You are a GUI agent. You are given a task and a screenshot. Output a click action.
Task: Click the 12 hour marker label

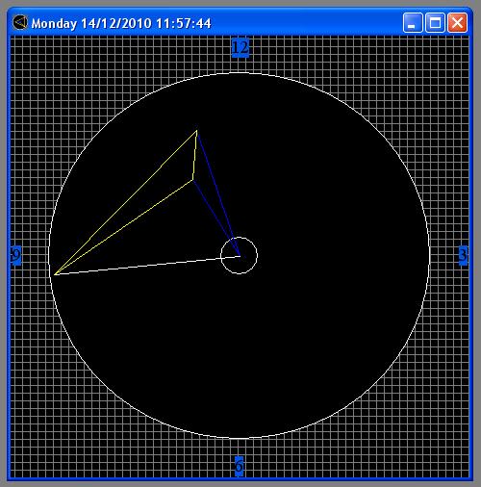(240, 47)
